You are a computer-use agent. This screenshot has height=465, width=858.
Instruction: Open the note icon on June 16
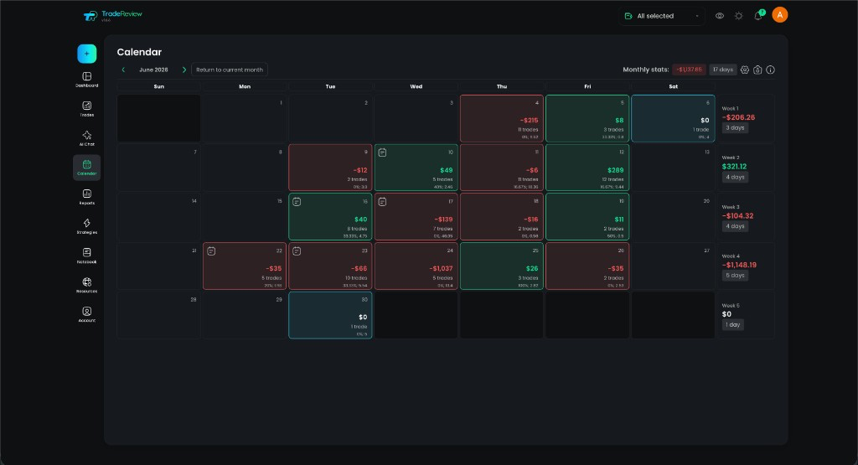297,202
